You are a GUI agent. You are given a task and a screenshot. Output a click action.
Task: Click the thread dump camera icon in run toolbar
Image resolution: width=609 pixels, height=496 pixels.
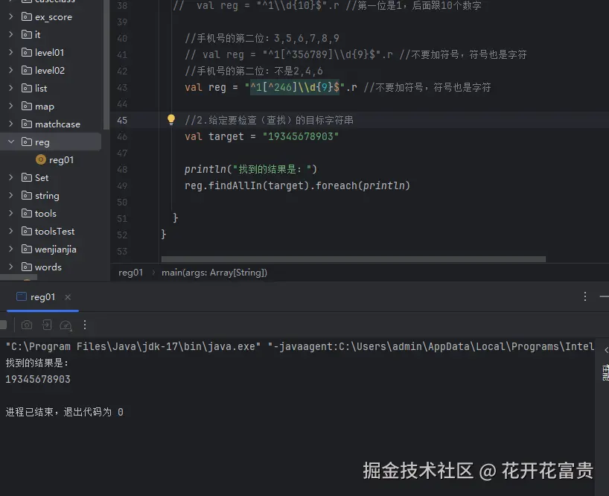pyautogui.click(x=27, y=325)
